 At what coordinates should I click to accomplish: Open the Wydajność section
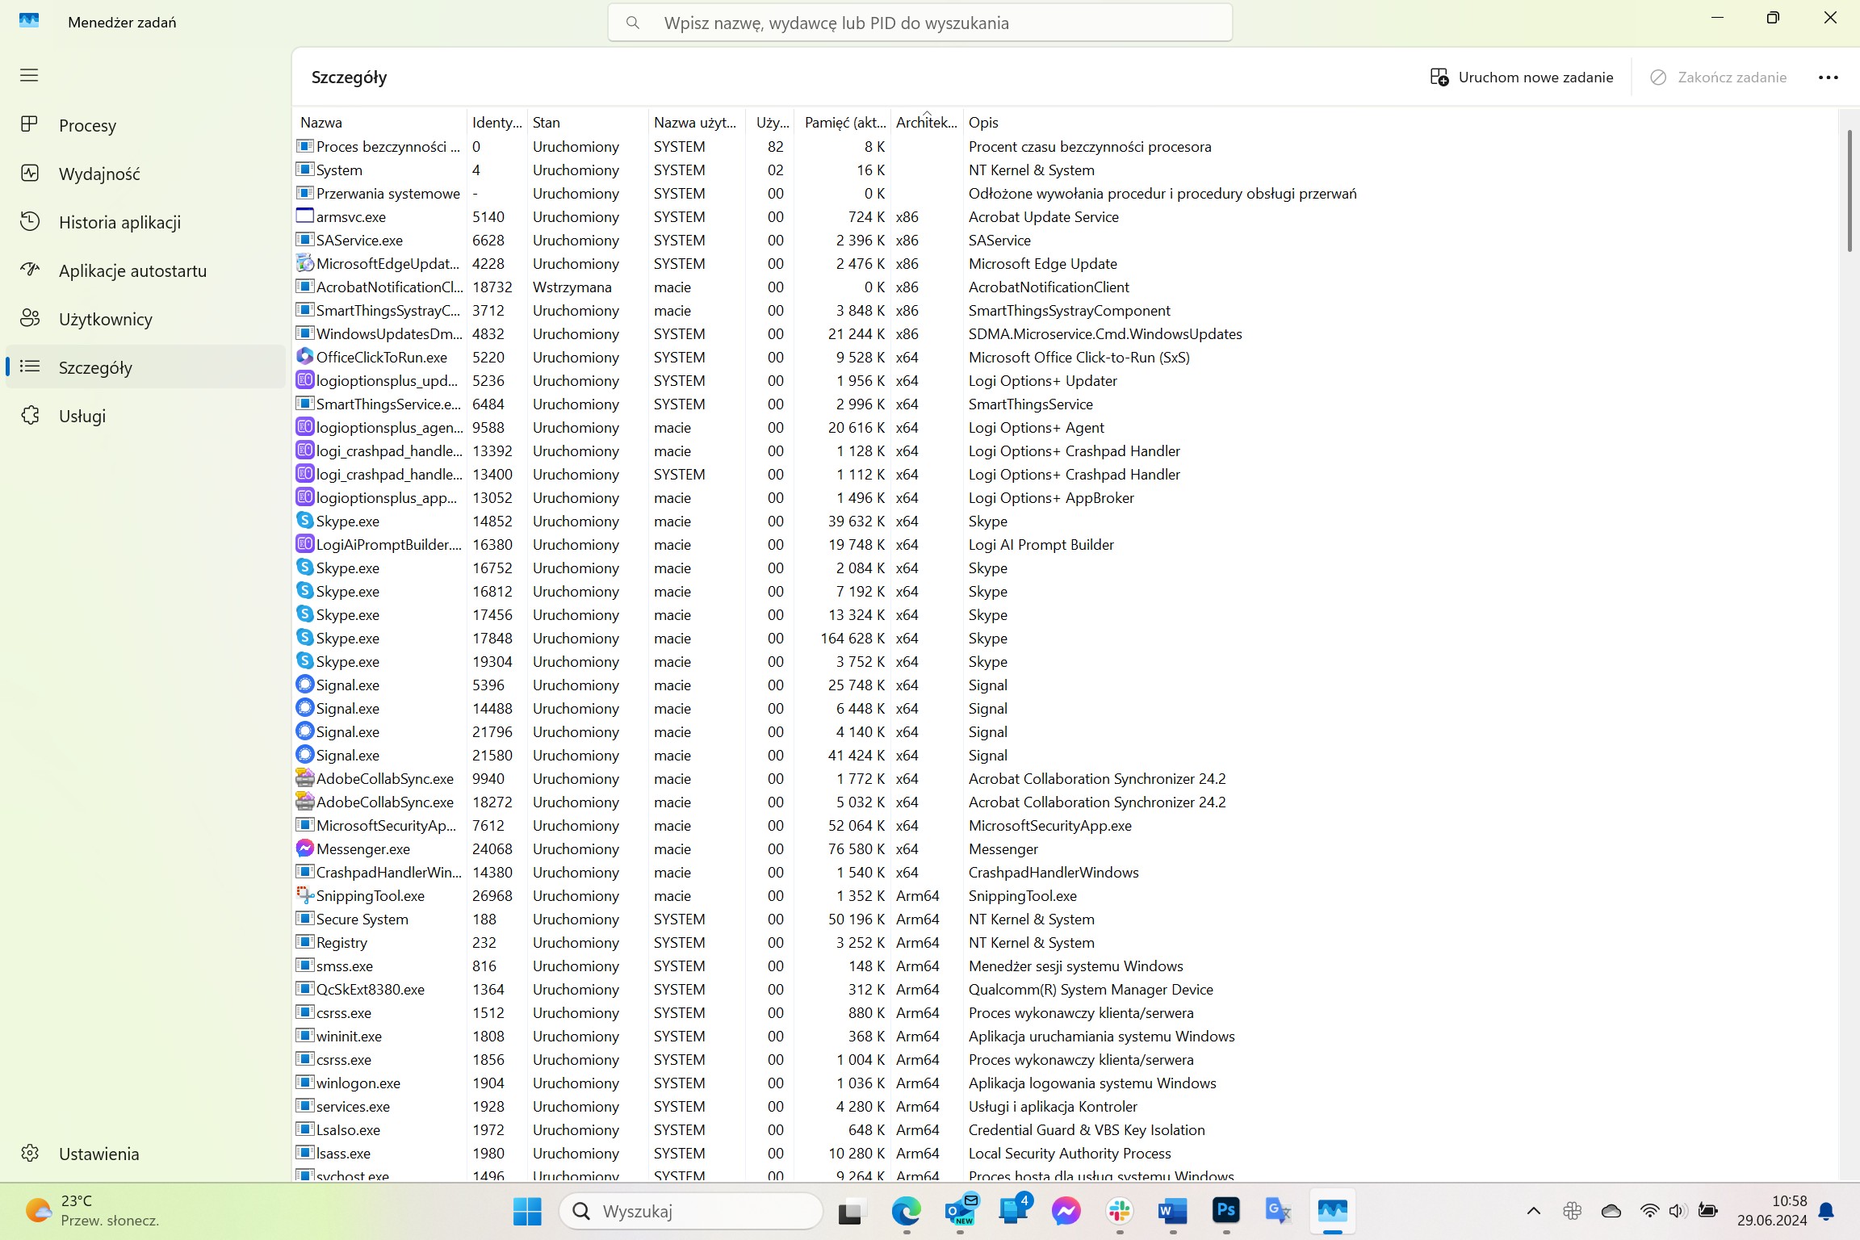point(145,174)
